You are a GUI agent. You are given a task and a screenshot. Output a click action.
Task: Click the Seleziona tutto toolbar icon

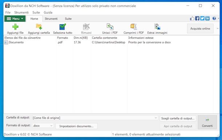coord(63,27)
